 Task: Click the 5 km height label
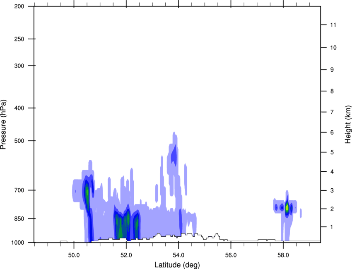(332, 152)
